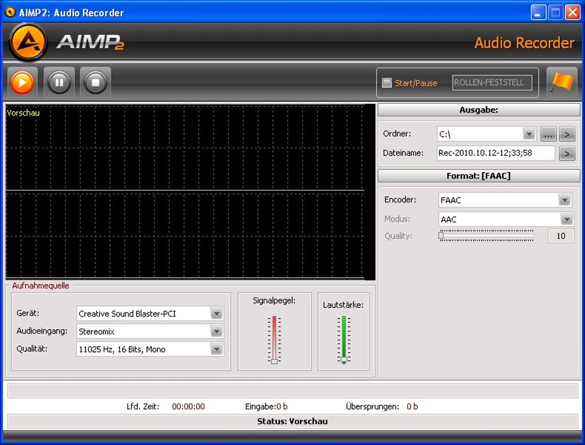Adjust the Quality slider
This screenshot has height=445, width=585.
coord(486,236)
